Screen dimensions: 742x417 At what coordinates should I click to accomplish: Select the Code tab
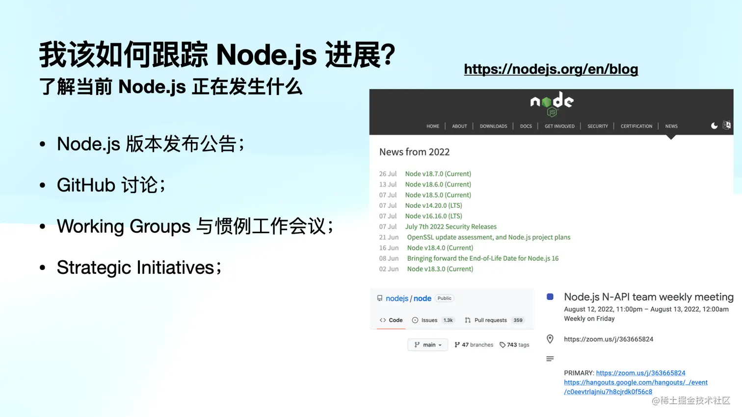[391, 320]
